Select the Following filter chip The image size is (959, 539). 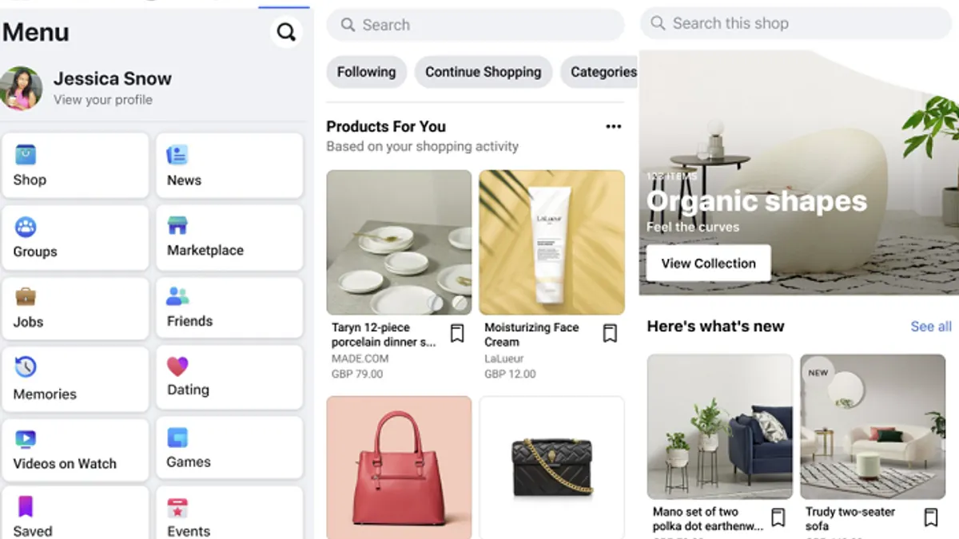[x=366, y=72]
